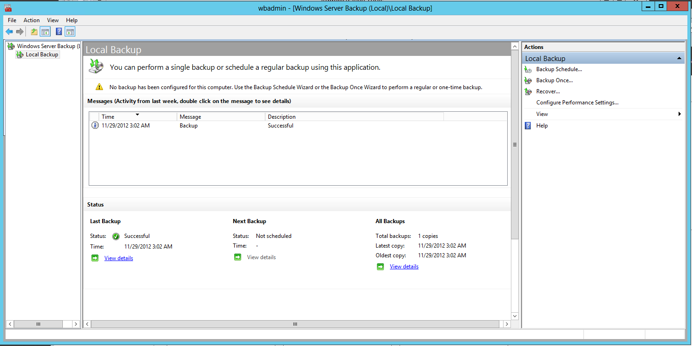This screenshot has width=692, height=346.
Task: Choose Recover in the Actions pane
Action: (x=548, y=91)
